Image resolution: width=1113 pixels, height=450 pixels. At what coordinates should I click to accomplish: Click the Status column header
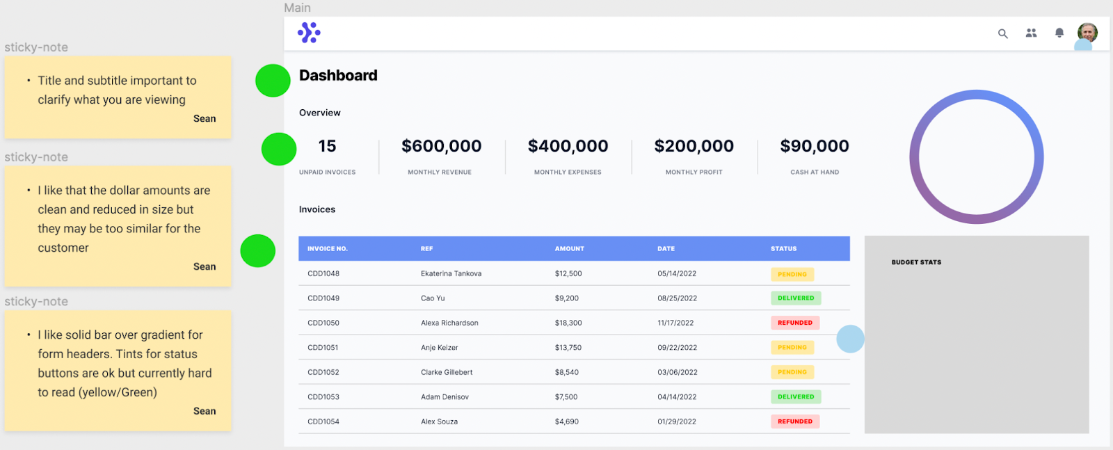(783, 248)
